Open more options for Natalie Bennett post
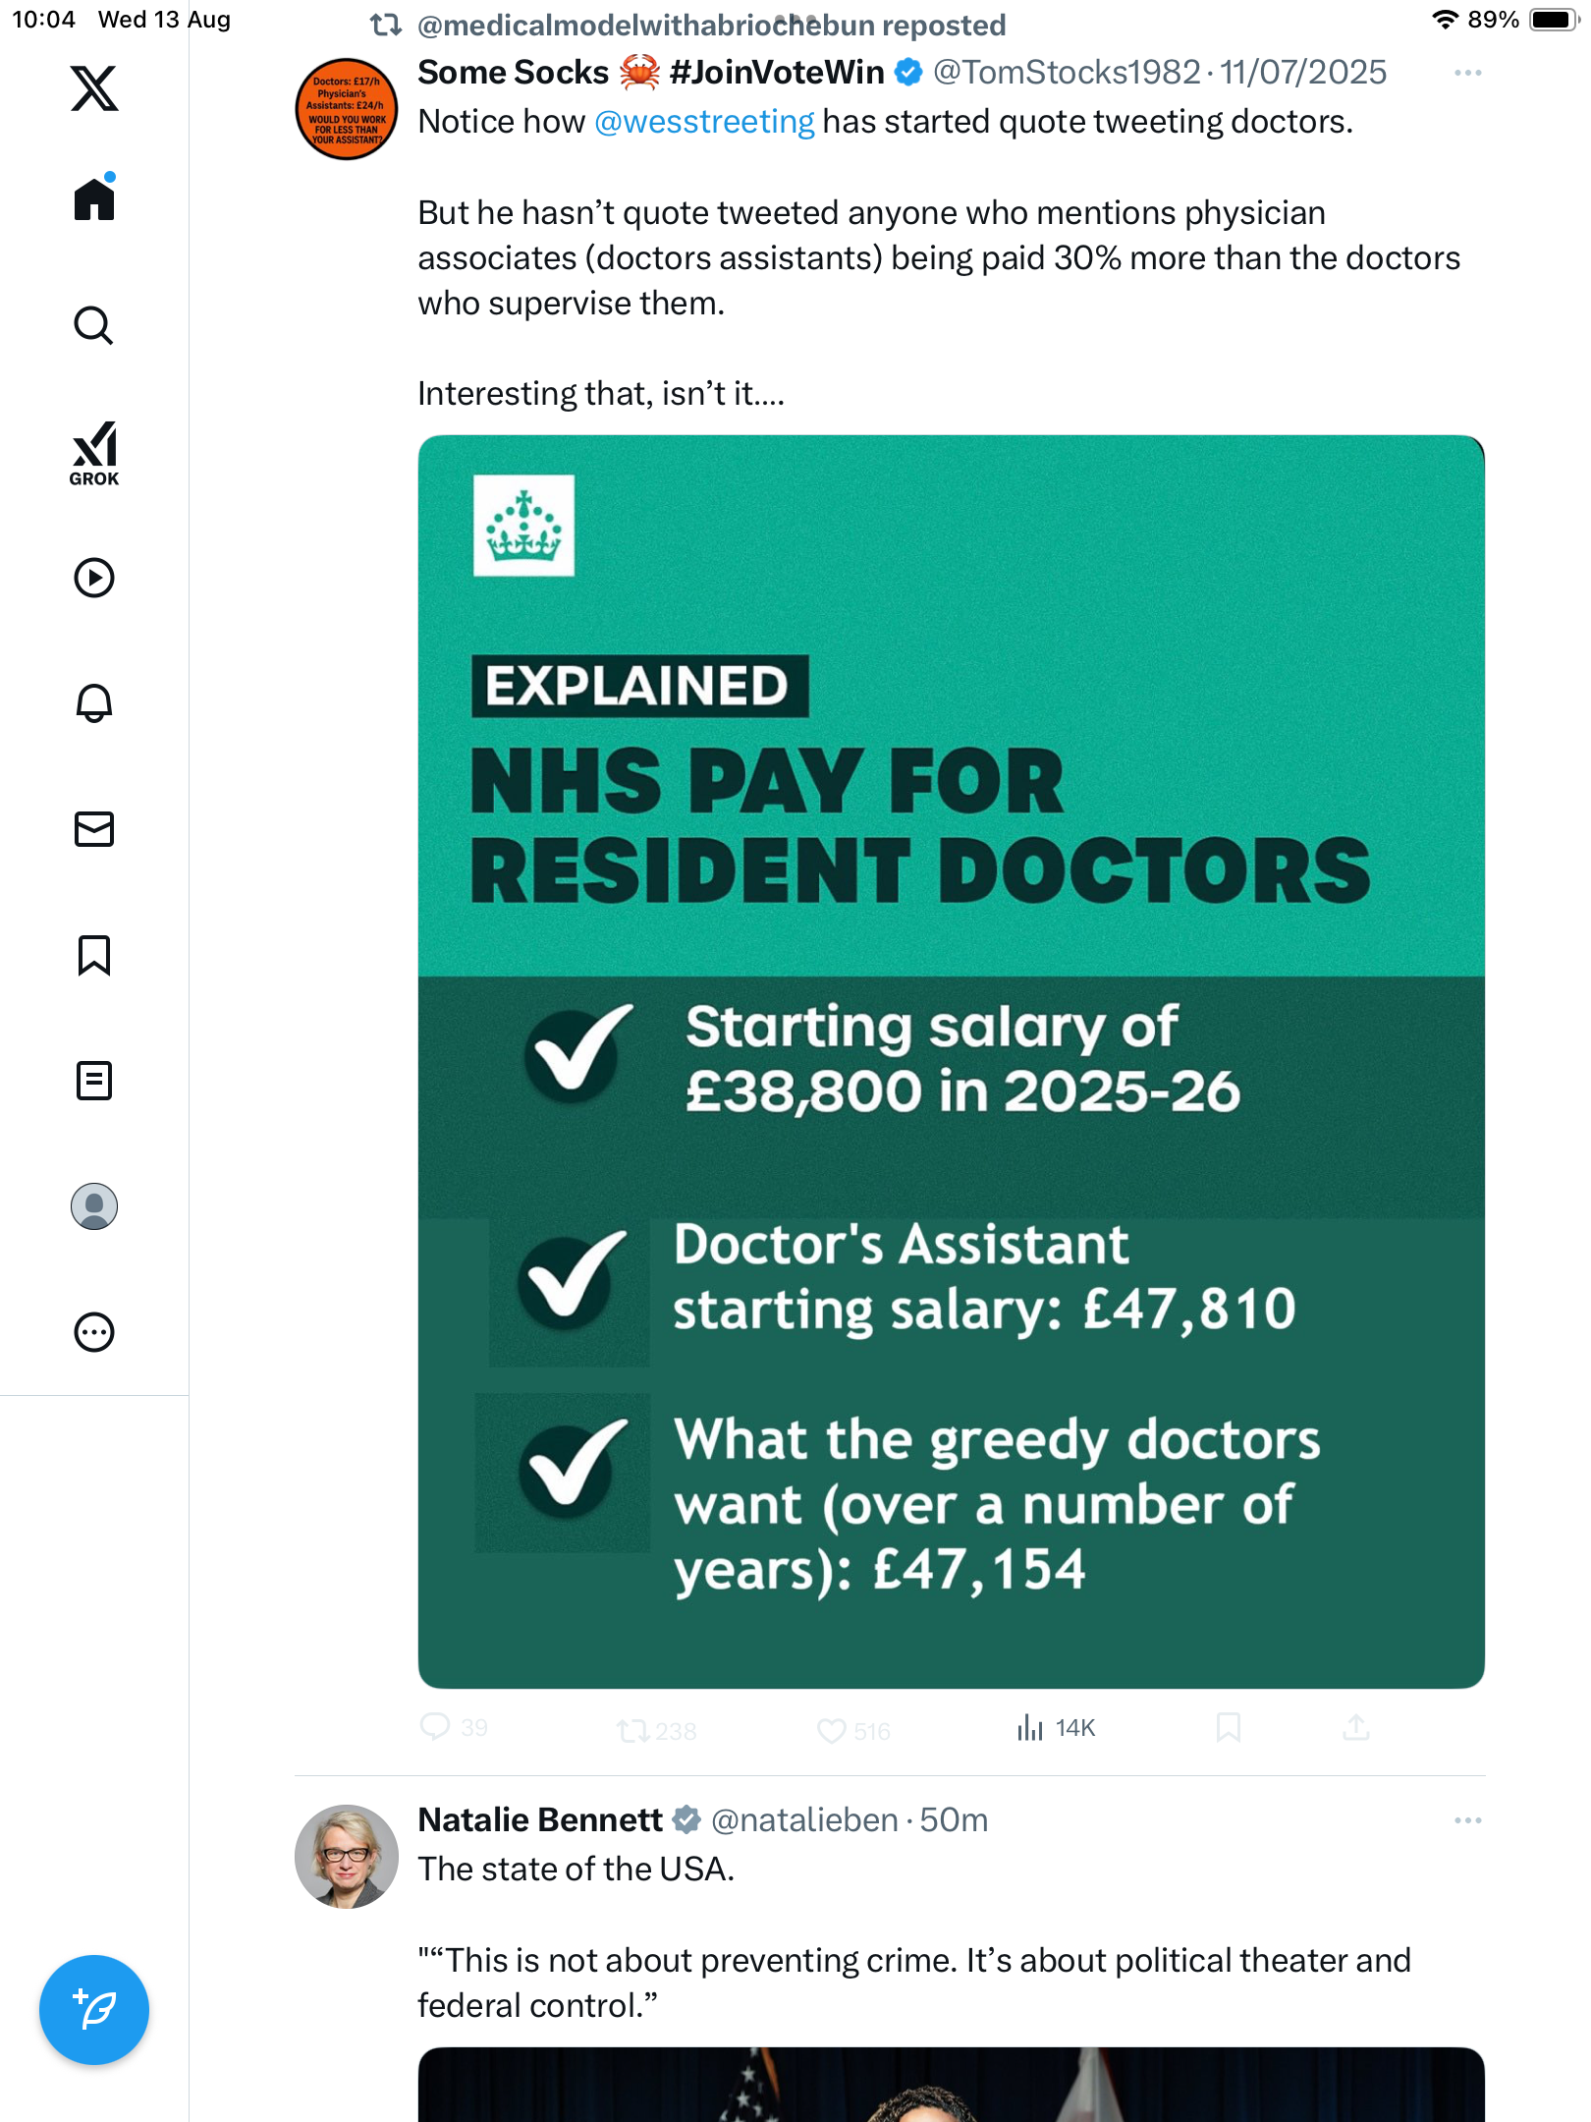The width and height of the screenshot is (1591, 2122). coord(1467,1820)
